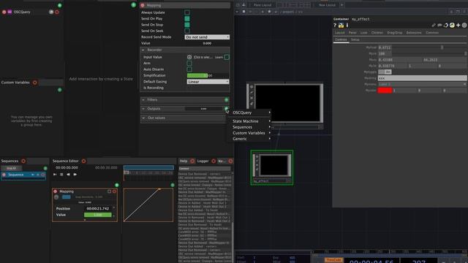The width and height of the screenshot is (468, 263).
Task: Collapse the Recorder section
Action: click(x=143, y=50)
